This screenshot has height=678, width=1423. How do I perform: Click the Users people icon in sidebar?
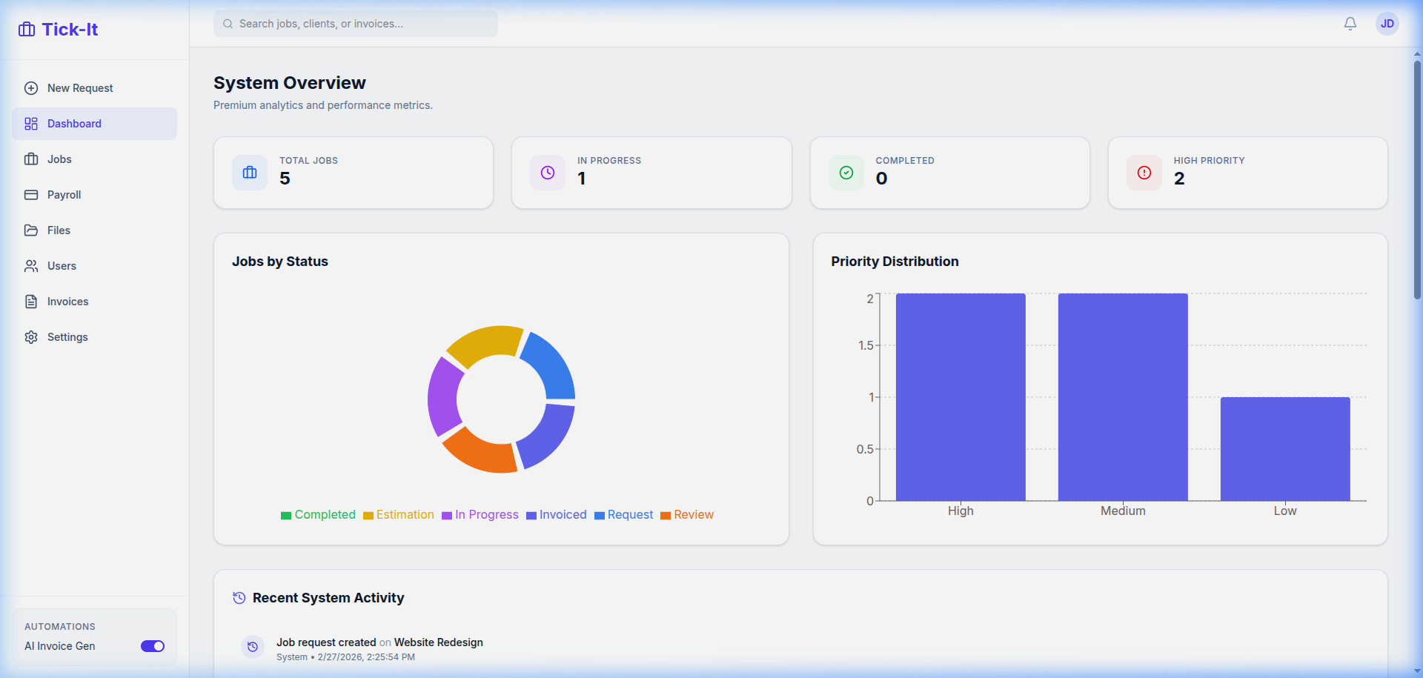click(x=31, y=265)
